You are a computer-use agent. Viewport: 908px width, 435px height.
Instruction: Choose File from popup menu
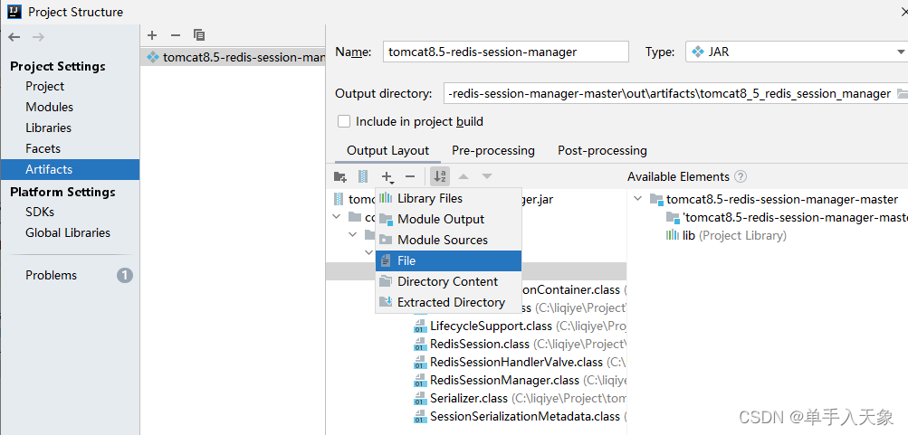click(449, 260)
